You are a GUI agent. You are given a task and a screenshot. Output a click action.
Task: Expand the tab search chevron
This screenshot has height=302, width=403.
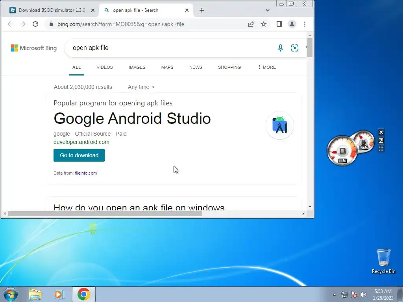click(268, 10)
